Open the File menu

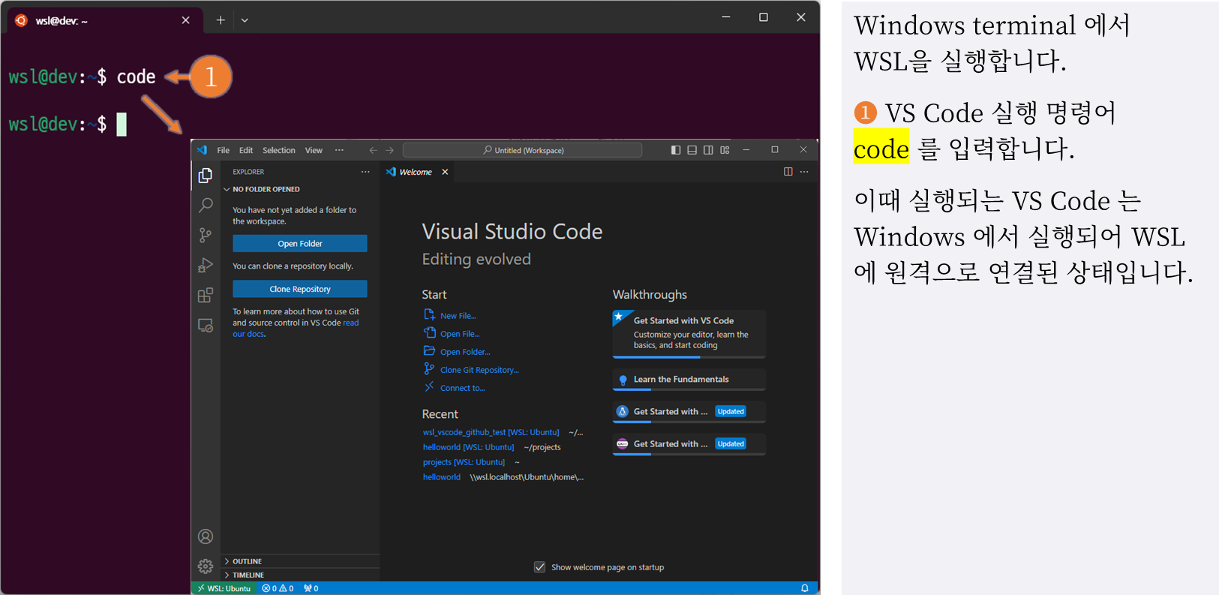pos(224,150)
